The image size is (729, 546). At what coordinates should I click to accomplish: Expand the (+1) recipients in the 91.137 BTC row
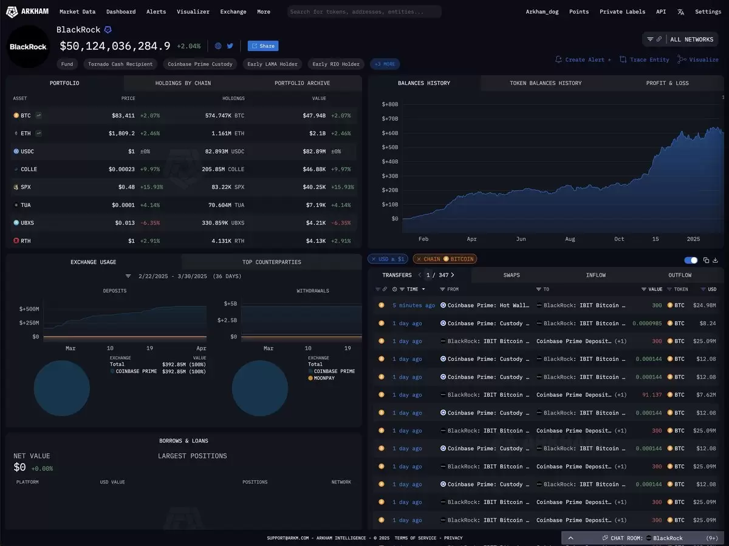pyautogui.click(x=620, y=395)
